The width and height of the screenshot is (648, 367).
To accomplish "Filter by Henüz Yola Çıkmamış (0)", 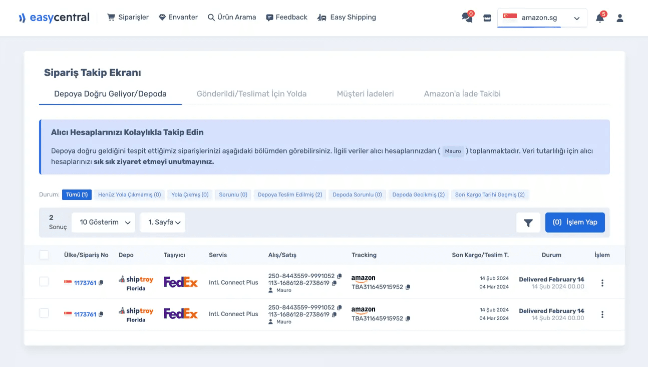I will 129,194.
